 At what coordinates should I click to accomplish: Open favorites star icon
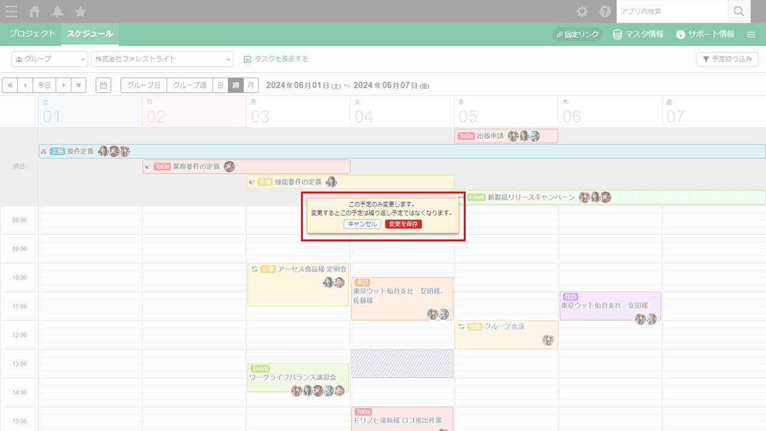pos(80,11)
